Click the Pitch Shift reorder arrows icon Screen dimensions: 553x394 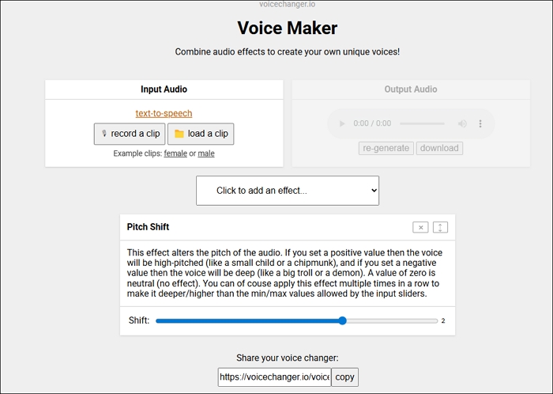(440, 227)
